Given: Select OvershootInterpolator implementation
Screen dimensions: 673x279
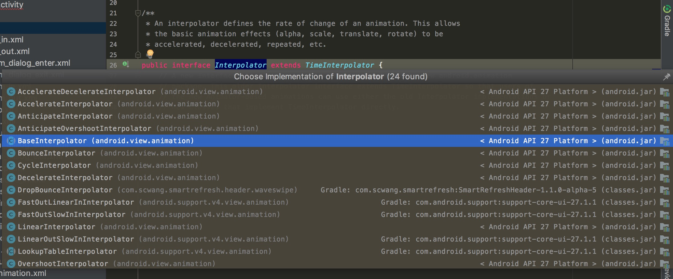Looking at the screenshot, I should click(337, 263).
